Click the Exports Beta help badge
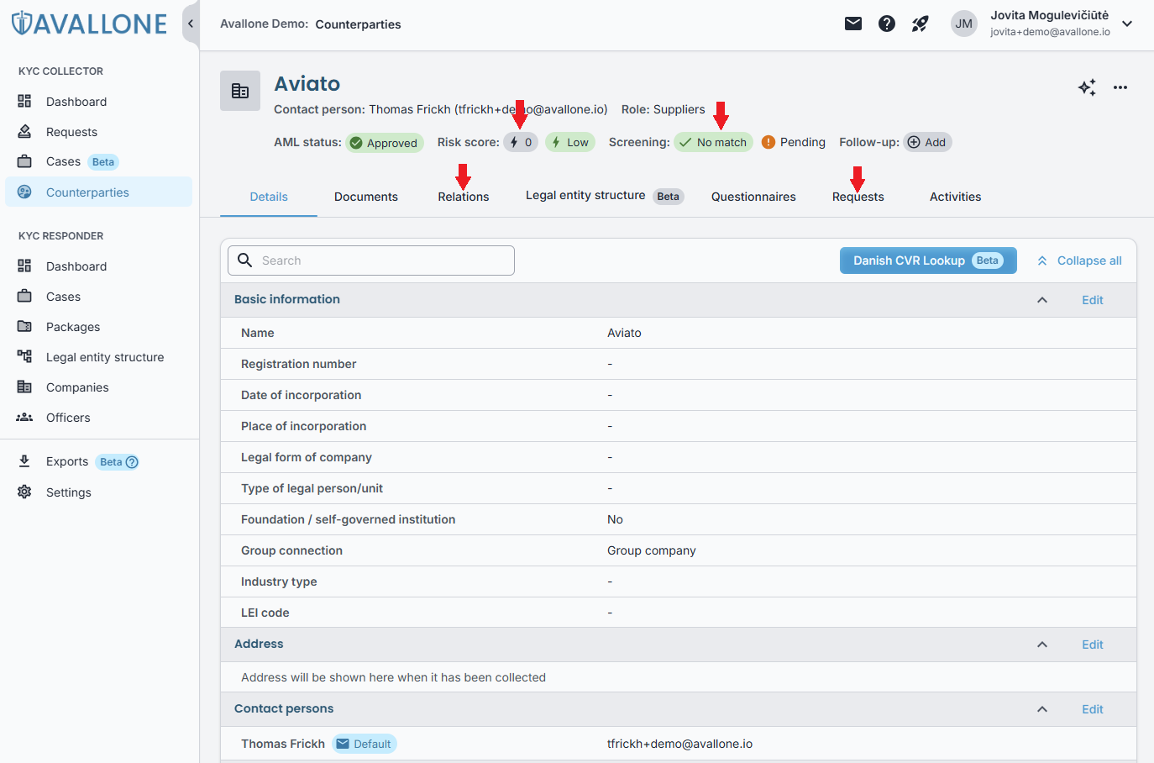Screen dimensions: 1154x763 point(117,461)
